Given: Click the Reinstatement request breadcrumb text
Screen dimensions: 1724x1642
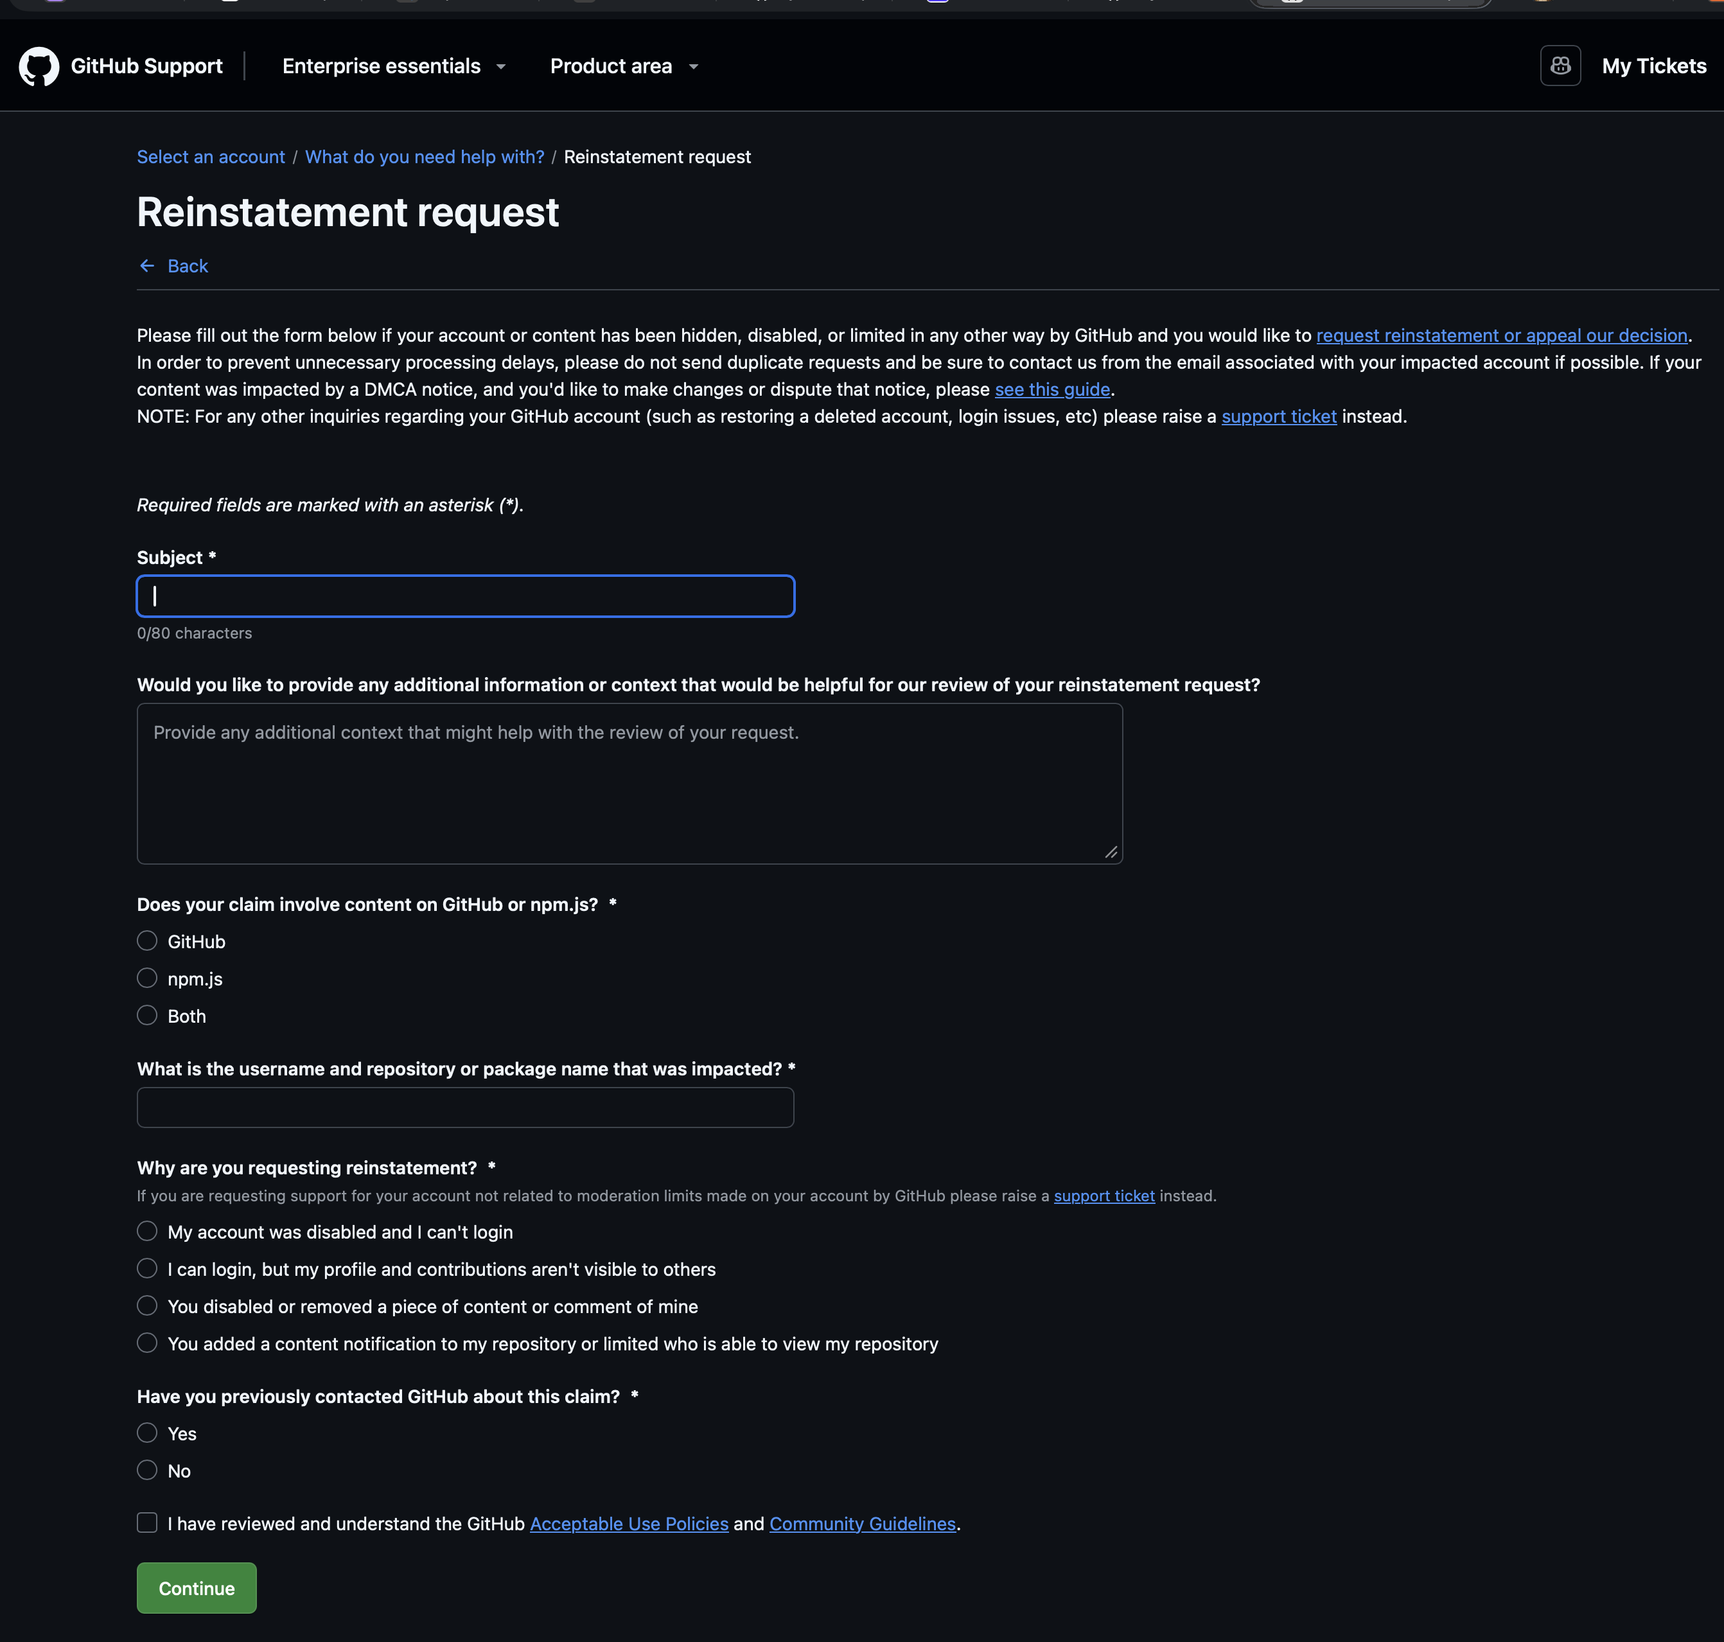Looking at the screenshot, I should (x=657, y=157).
